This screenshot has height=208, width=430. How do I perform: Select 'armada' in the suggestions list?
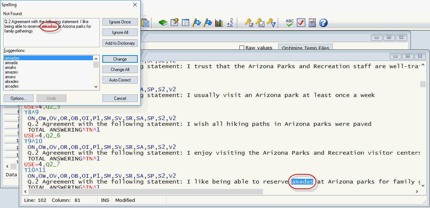coord(11,63)
